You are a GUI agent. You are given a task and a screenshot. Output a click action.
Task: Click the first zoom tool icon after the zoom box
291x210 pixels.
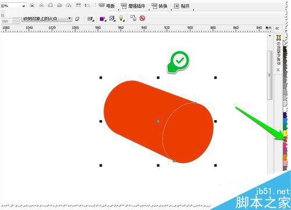tap(32, 6)
